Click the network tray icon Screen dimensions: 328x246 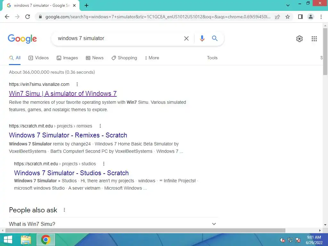pyautogui.click(x=290, y=240)
